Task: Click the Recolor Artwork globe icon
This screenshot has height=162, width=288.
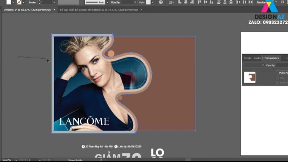Action: point(161,2)
